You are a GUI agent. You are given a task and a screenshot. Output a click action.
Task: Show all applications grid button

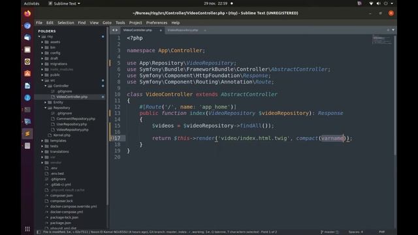tap(27, 229)
